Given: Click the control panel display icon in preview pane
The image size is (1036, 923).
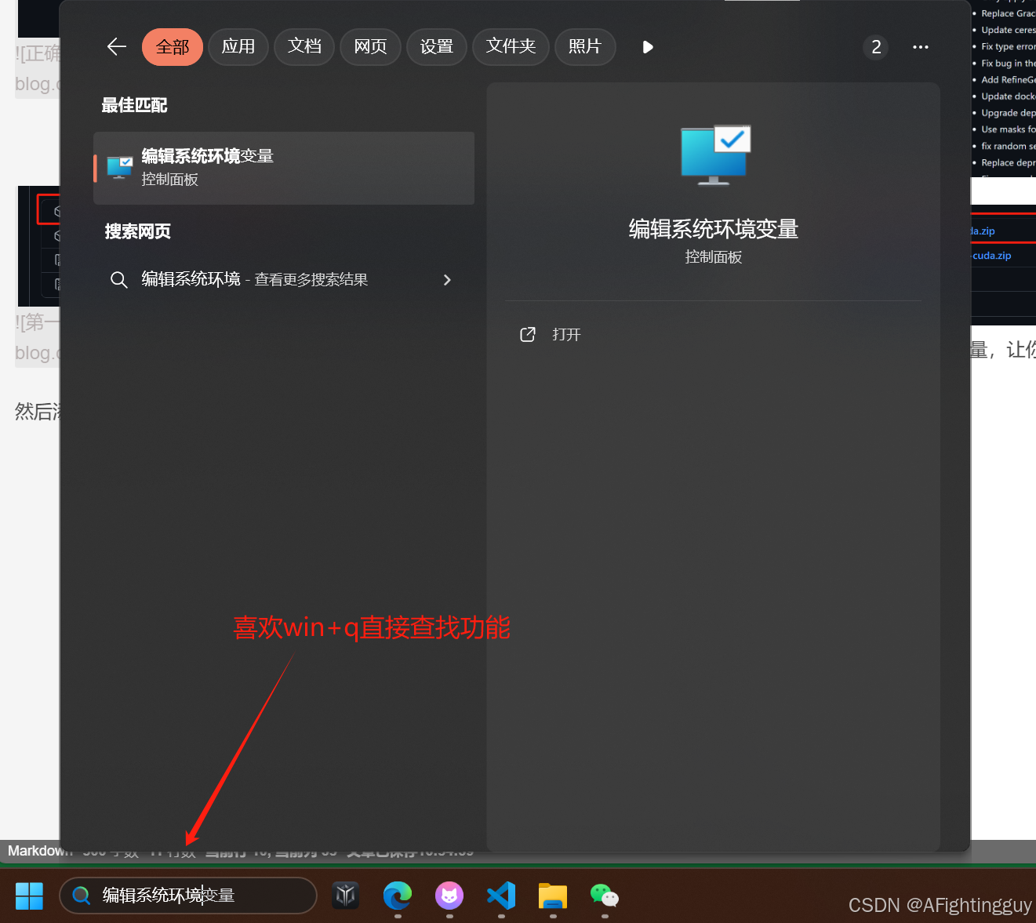Looking at the screenshot, I should [x=713, y=154].
